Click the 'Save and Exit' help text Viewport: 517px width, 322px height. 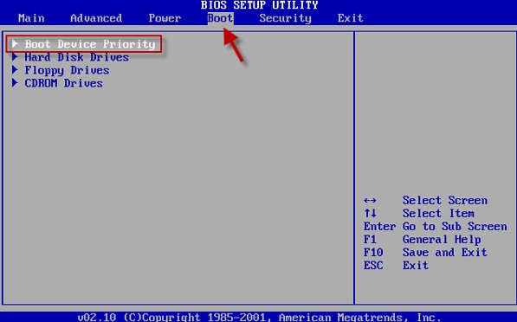click(x=445, y=253)
